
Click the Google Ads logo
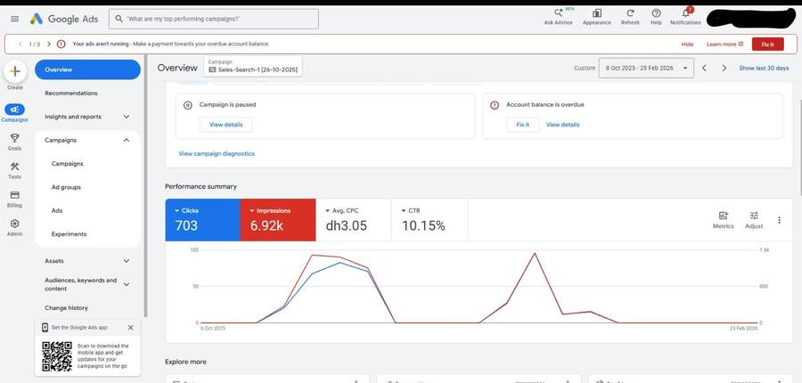pos(64,19)
